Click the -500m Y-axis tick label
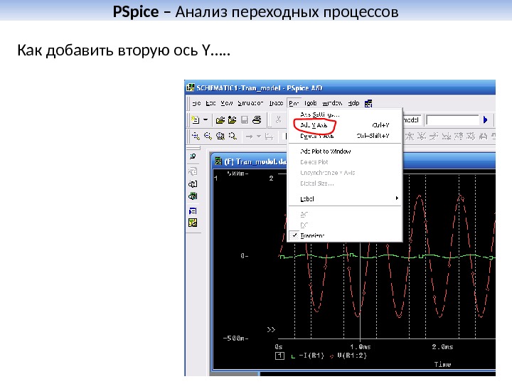This screenshot has width=512, height=384. 235,338
